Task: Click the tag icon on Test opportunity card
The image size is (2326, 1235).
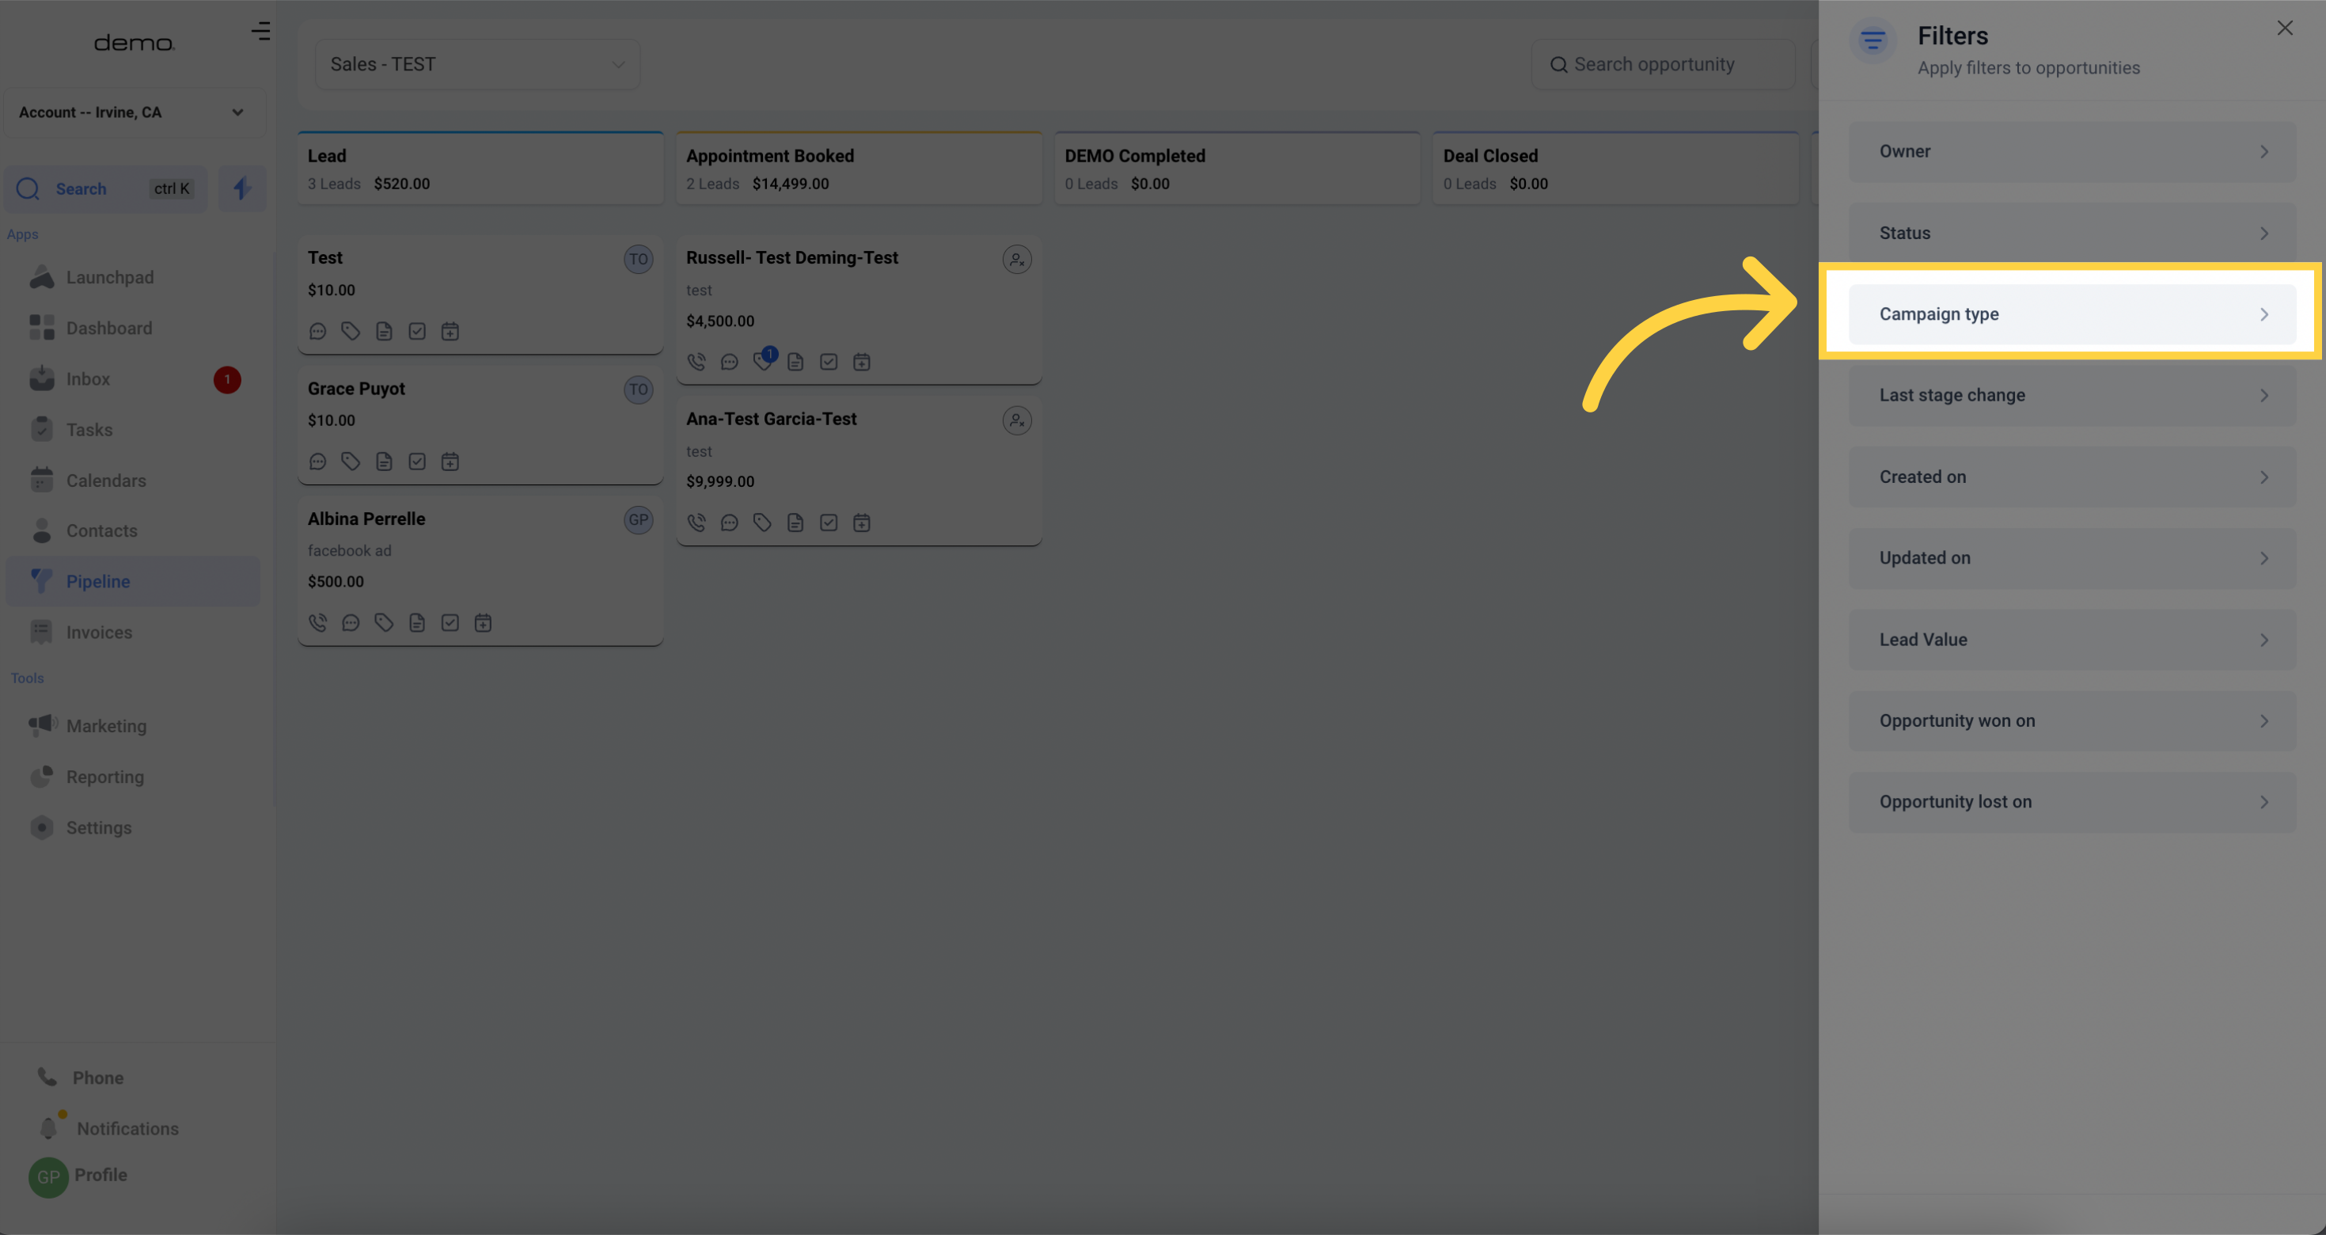Action: click(x=351, y=332)
